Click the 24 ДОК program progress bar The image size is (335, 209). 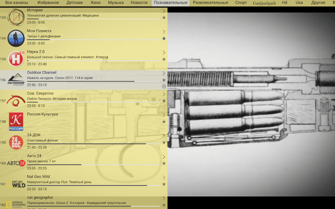coord(93,144)
